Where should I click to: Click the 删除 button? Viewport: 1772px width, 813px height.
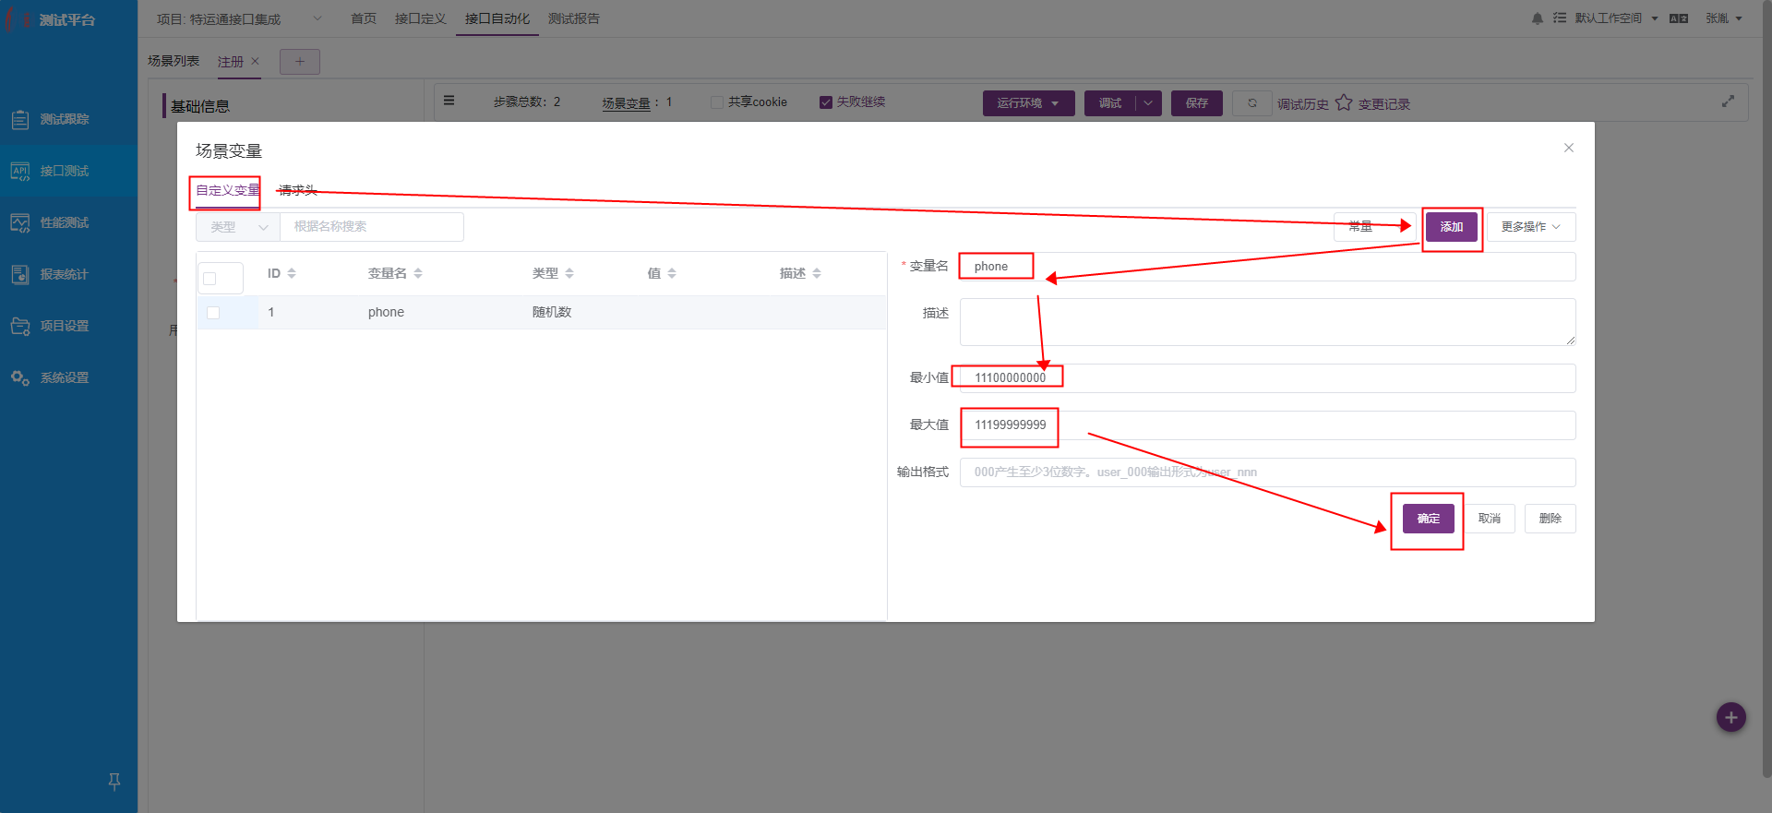pyautogui.click(x=1550, y=519)
